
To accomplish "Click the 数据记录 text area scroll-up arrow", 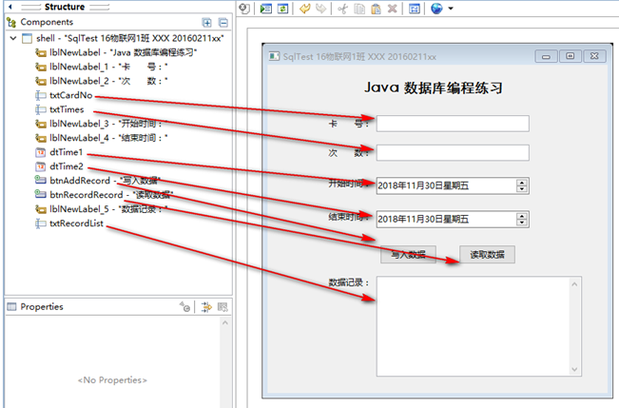I will point(574,284).
